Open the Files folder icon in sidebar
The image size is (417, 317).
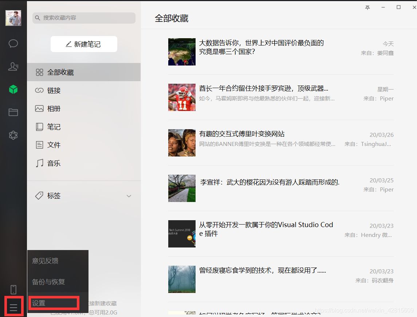[x=13, y=112]
